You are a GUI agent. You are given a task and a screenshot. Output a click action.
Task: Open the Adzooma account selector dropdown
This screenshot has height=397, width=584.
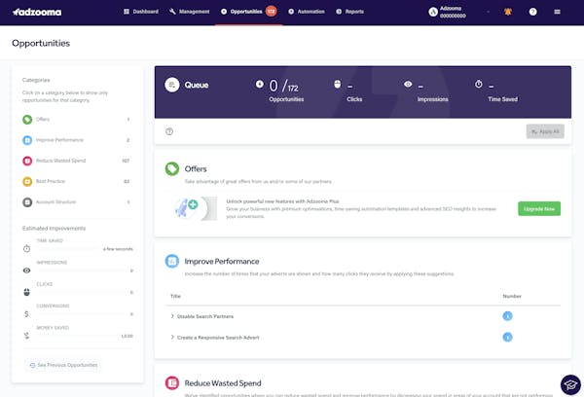[459, 12]
